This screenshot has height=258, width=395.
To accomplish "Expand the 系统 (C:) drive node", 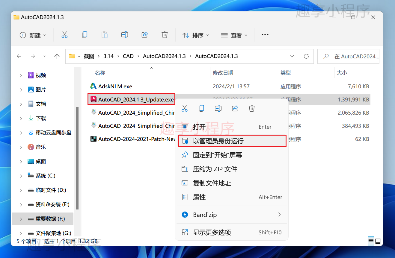I will point(21,176).
